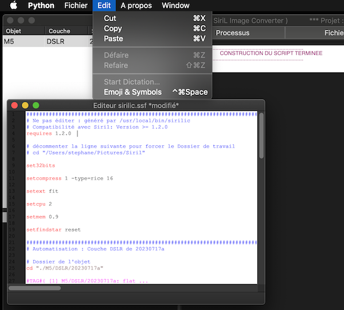Open Emoji & Symbols from Edit menu
The height and width of the screenshot is (310, 344).
coord(153,92)
